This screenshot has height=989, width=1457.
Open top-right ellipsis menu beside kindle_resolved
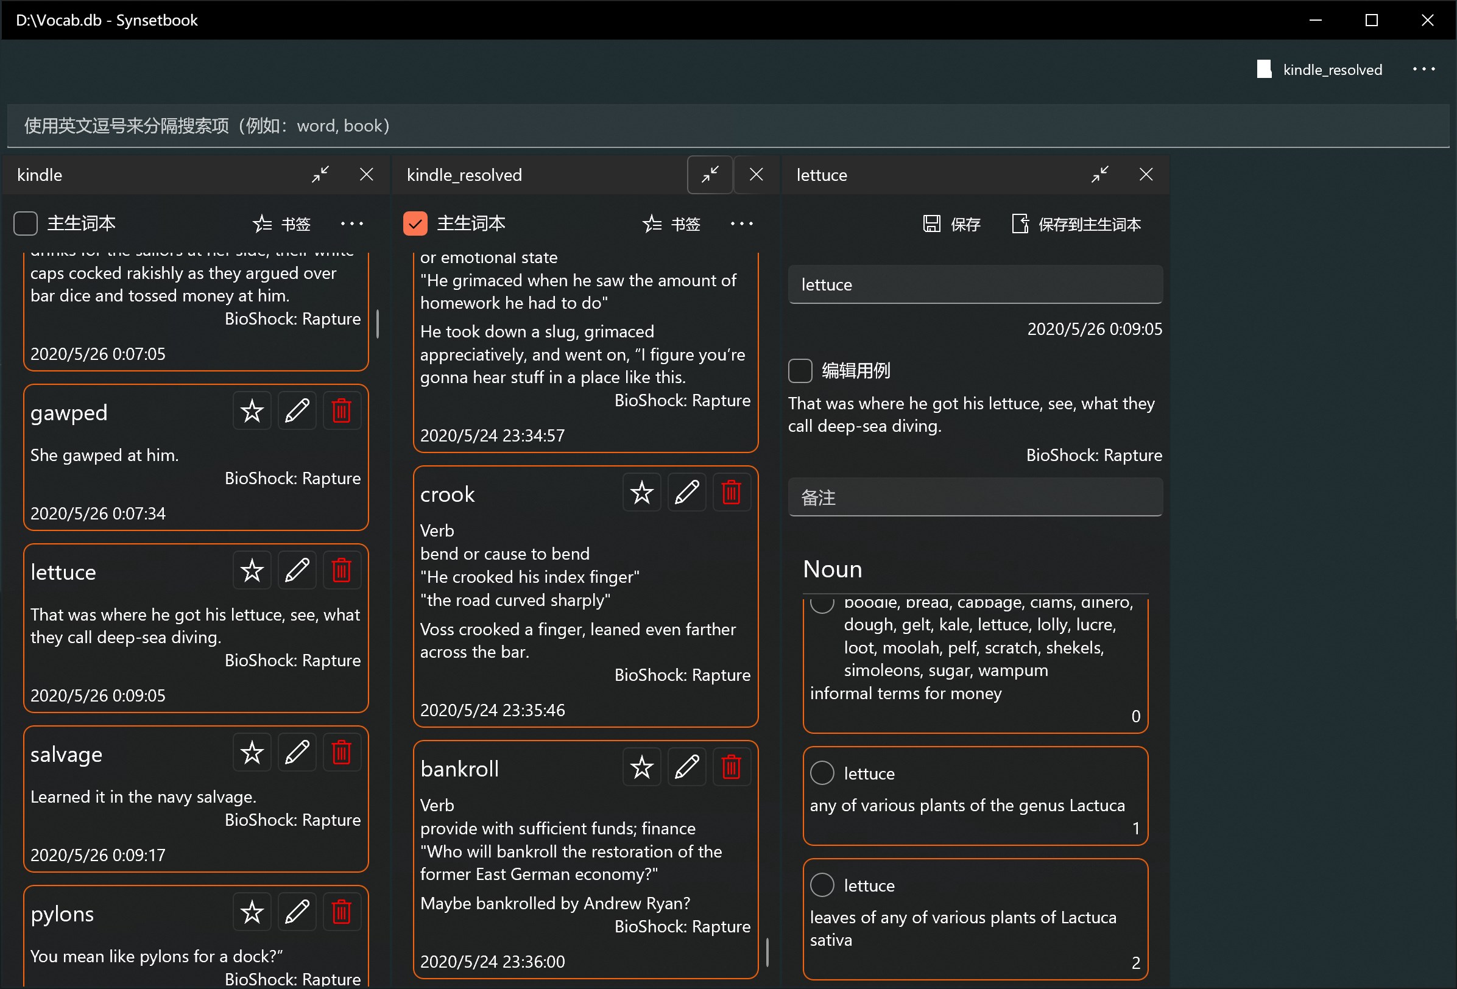coord(1423,69)
